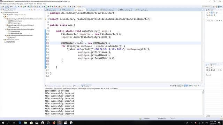223x125 pixels.
Task: Switch to the employee.csv editor tab
Action: (x=93, y=10)
